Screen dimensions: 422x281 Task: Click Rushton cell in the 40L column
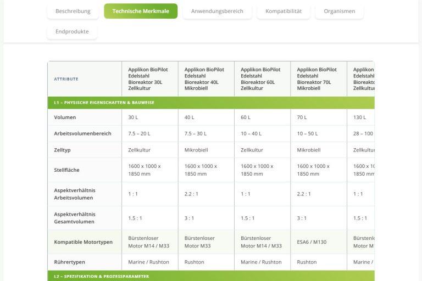206,262
